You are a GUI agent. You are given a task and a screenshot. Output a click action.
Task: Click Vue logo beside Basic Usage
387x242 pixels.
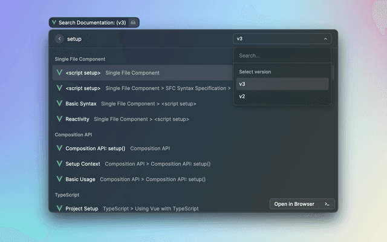coord(59,179)
